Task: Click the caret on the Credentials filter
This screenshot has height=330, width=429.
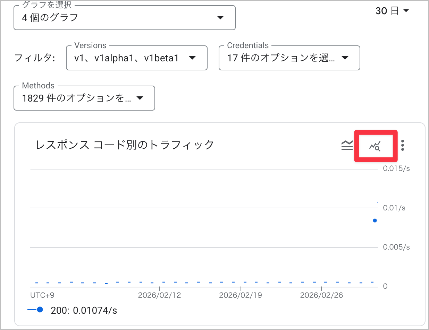Action: click(x=345, y=58)
